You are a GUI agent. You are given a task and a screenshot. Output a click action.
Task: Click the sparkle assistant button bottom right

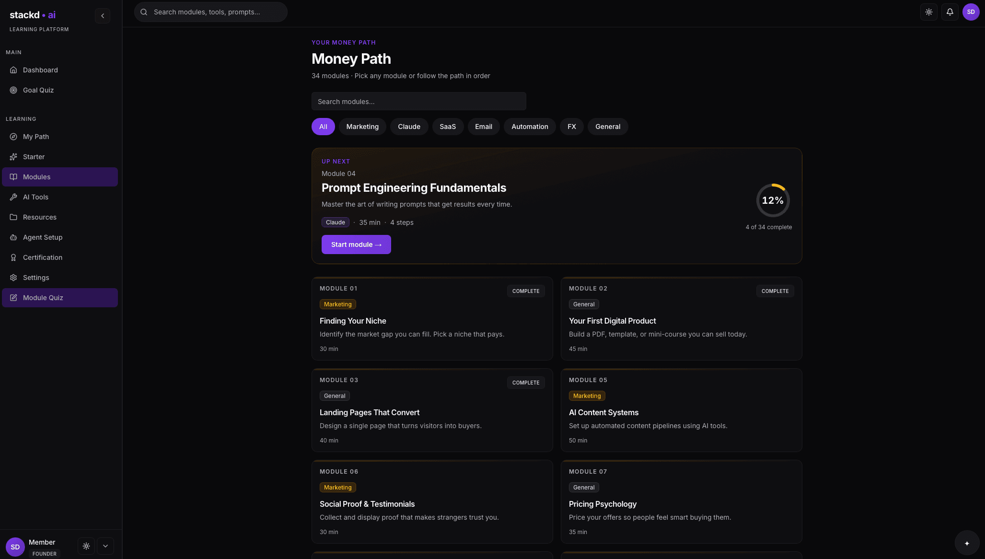click(967, 543)
